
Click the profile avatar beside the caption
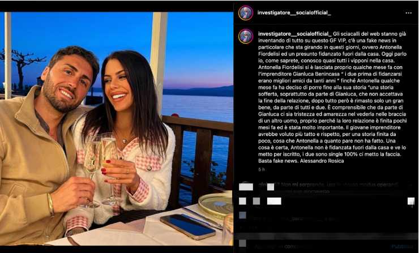[246, 36]
